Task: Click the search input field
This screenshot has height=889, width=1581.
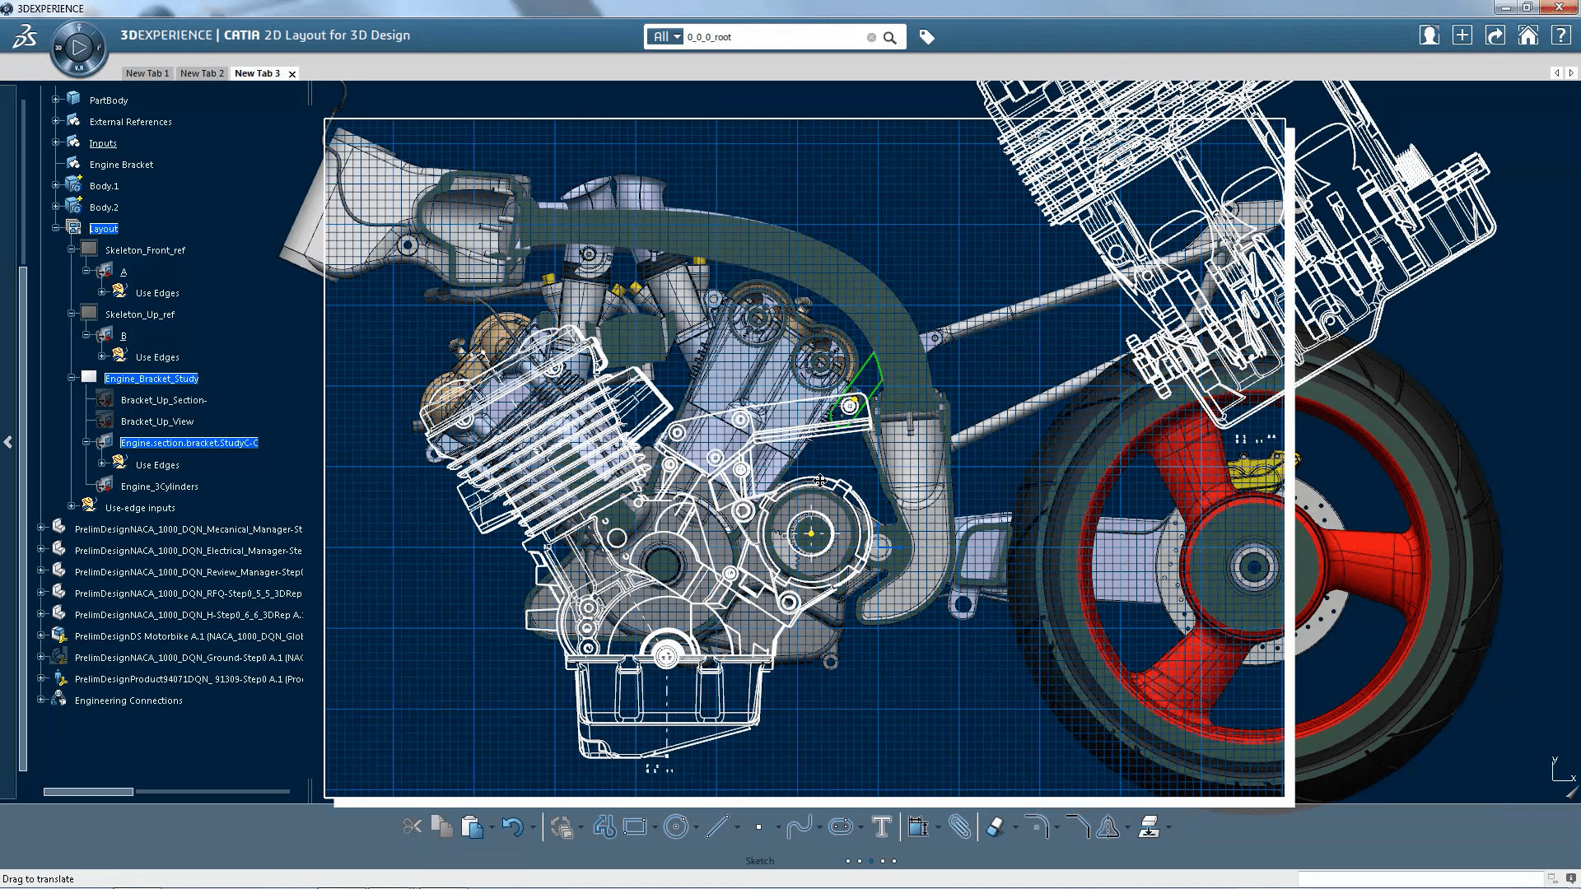Action: click(x=777, y=36)
